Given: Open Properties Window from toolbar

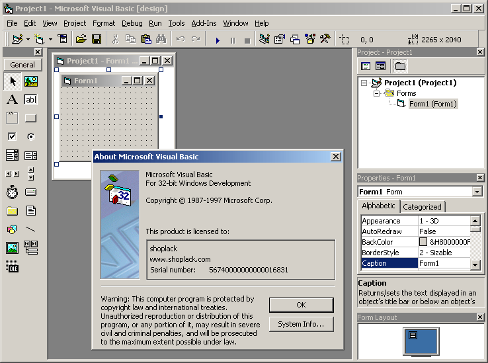Looking at the screenshot, I should pyautogui.click(x=280, y=39).
